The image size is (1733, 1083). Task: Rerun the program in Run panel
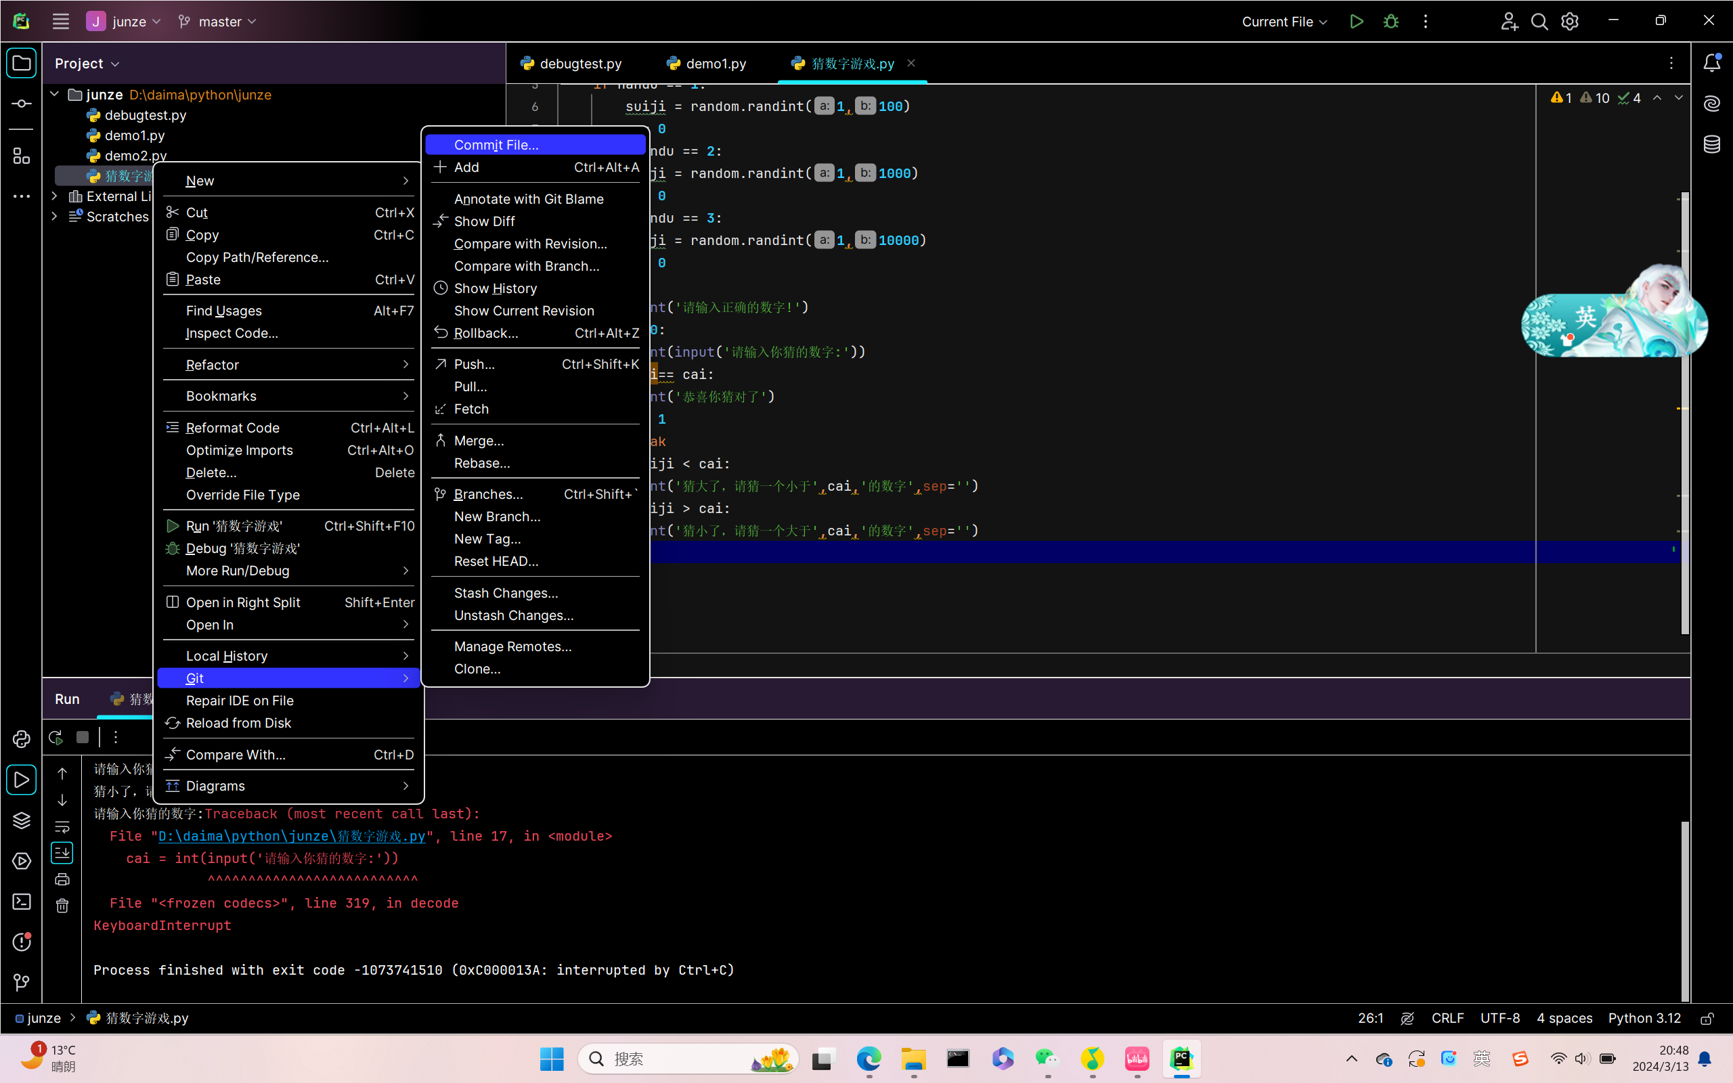(x=56, y=737)
